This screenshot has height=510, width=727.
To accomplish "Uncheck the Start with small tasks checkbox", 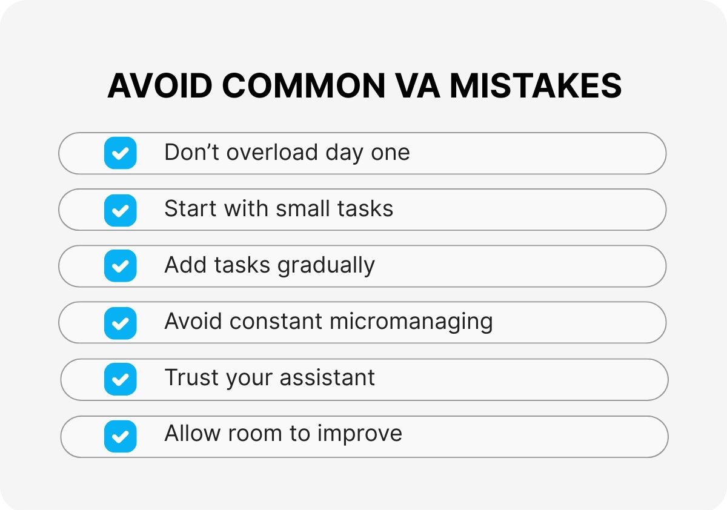I will click(x=120, y=210).
